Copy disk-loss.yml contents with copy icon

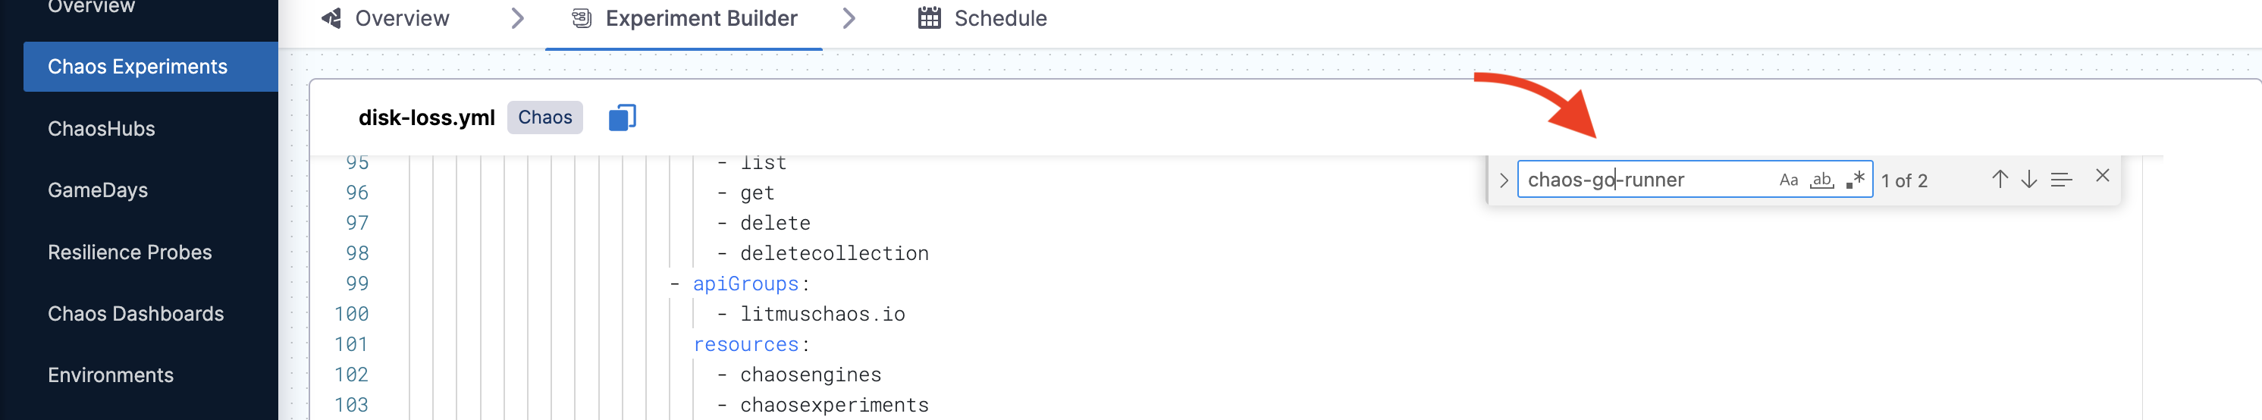622,118
